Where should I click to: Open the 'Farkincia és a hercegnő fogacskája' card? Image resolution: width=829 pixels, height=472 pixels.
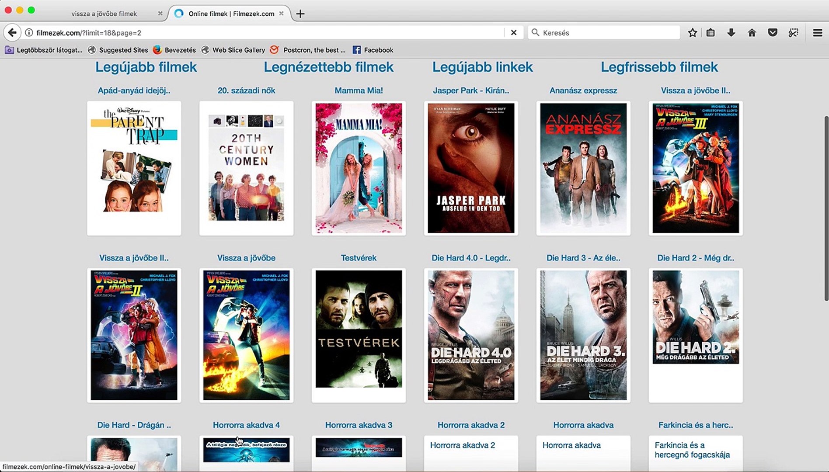696,454
